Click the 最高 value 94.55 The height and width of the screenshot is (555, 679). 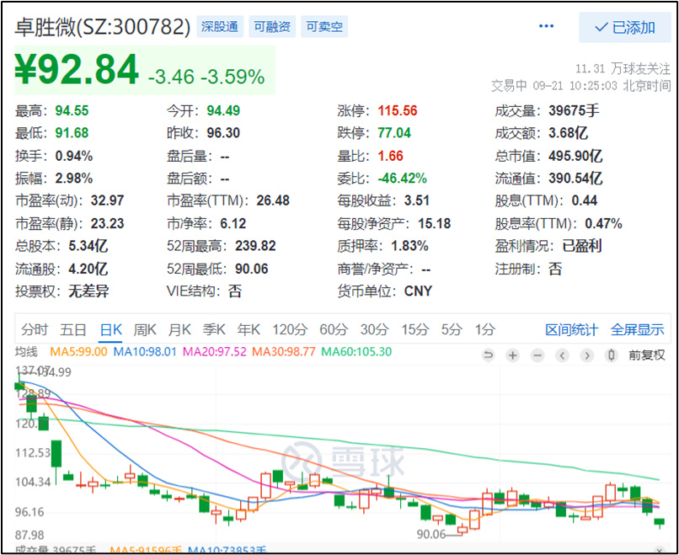72,111
